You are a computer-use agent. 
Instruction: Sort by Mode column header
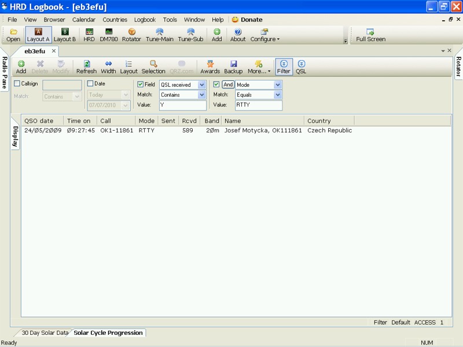147,121
